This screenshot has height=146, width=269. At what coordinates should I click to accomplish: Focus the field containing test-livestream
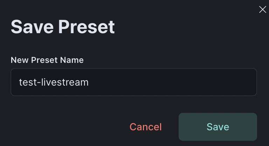point(134,82)
